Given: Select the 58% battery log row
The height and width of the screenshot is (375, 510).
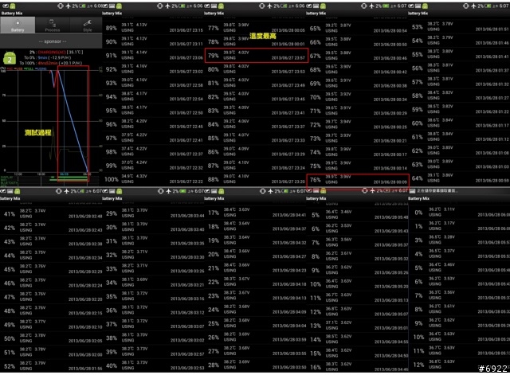Looking at the screenshot, I should click(x=459, y=96).
